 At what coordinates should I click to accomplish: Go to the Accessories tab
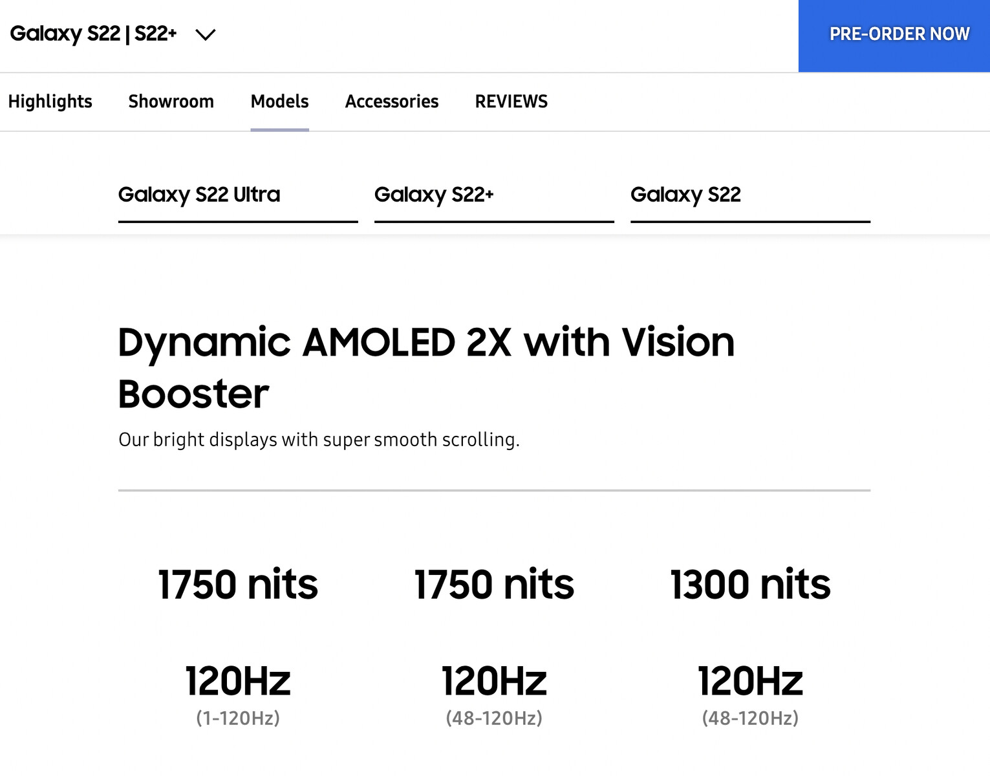tap(392, 102)
